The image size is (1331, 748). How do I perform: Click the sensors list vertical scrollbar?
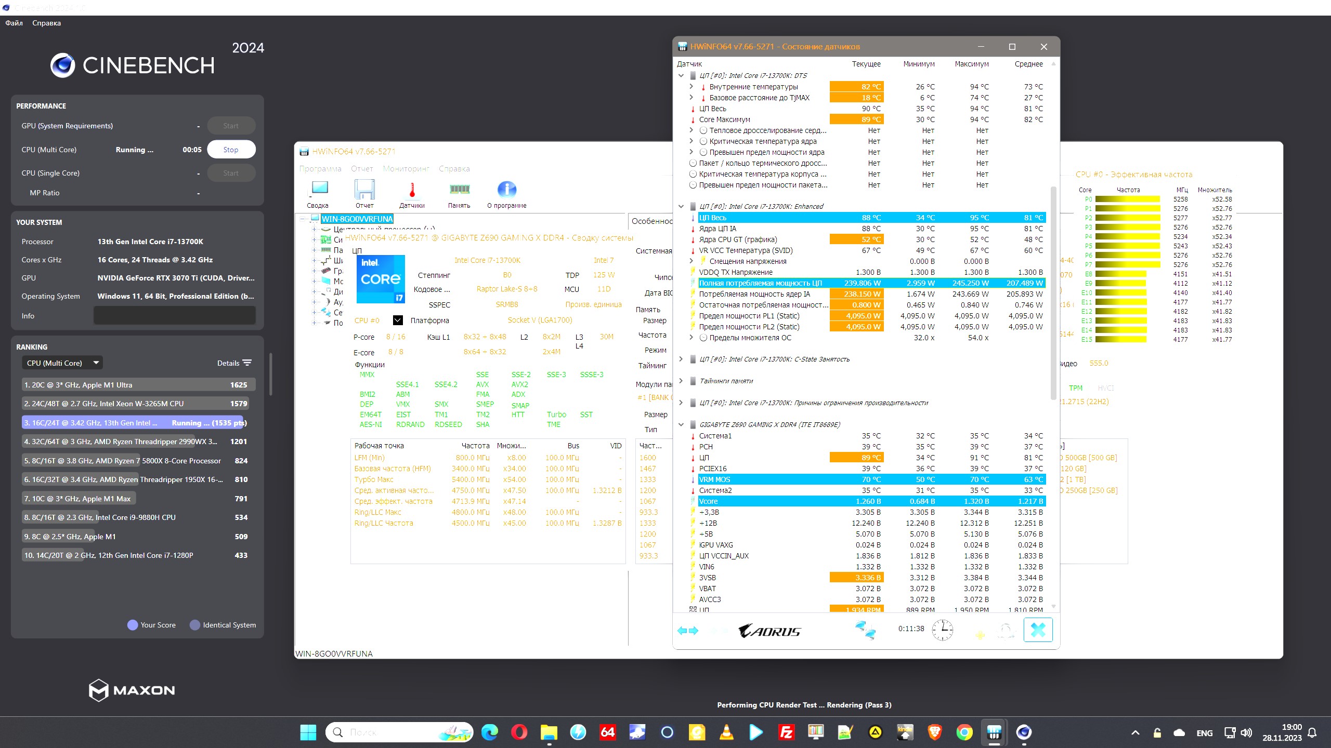(x=1053, y=291)
